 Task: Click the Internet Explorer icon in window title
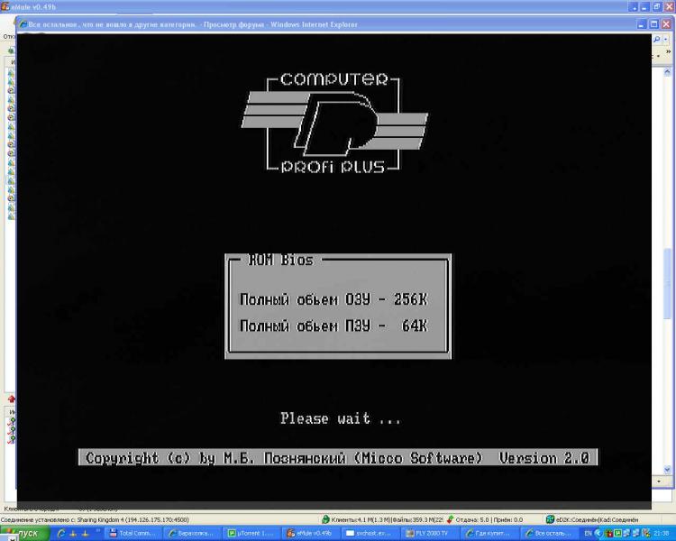click(23, 24)
